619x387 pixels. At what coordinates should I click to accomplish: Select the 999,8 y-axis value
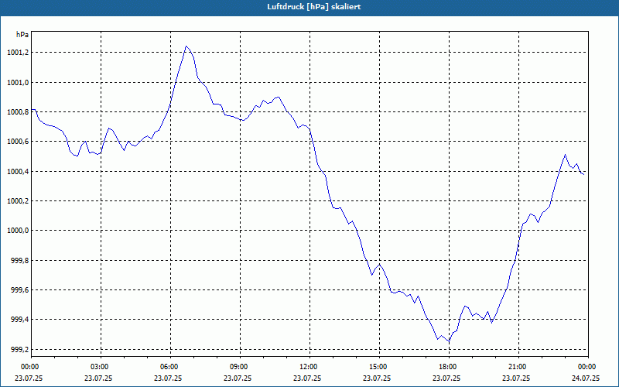(x=19, y=261)
